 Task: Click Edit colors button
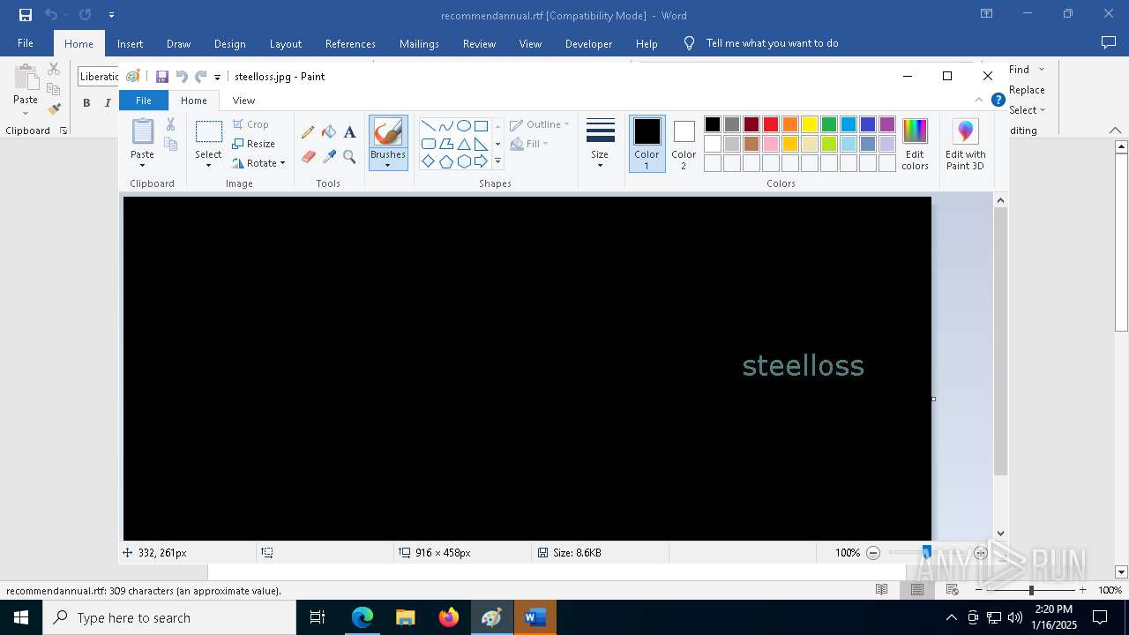tap(915, 144)
